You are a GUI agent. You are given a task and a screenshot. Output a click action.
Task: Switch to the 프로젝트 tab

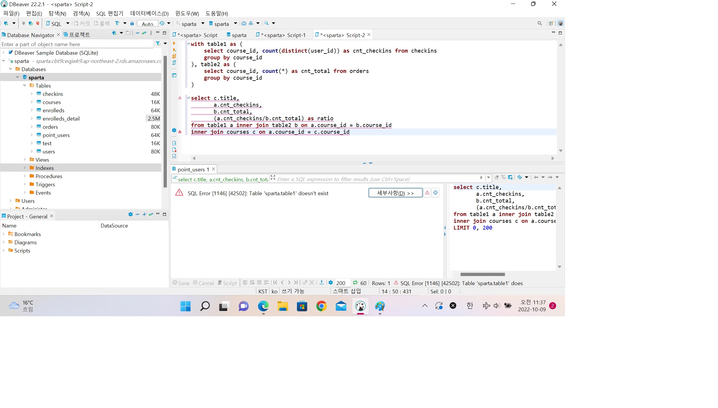(77, 35)
